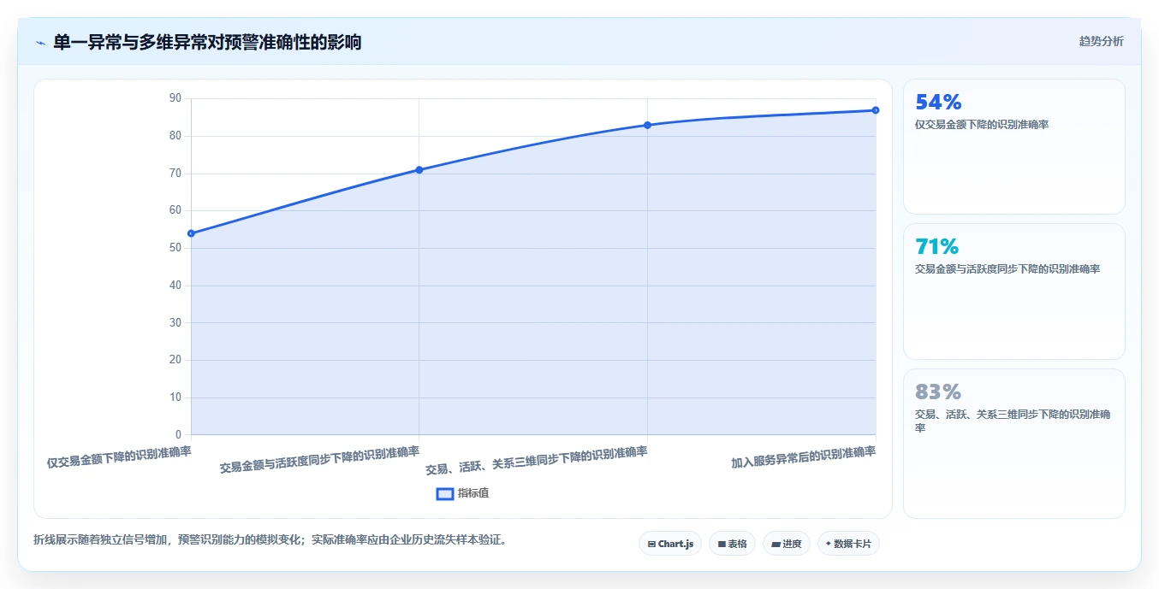The width and height of the screenshot is (1159, 589).
Task: Click the lightning icon beside the title
Action: 41,42
